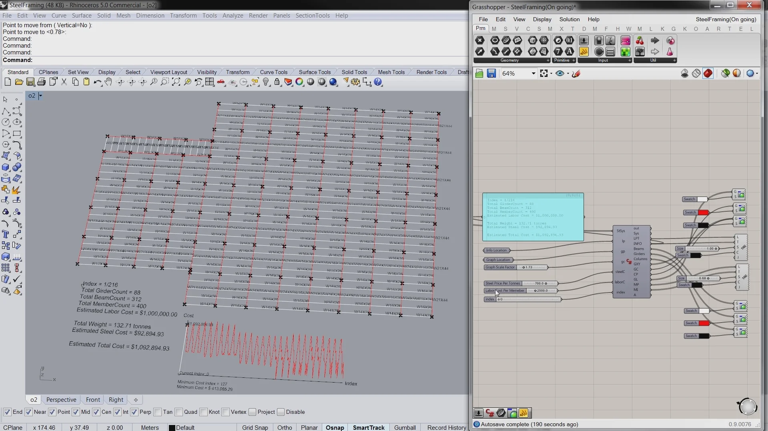Click the blue Render sphere icon
The image size is (768, 431).
pyautogui.click(x=333, y=82)
